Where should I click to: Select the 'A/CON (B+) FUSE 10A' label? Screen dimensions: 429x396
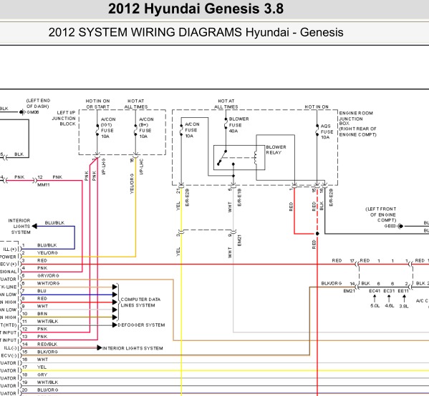click(x=146, y=128)
